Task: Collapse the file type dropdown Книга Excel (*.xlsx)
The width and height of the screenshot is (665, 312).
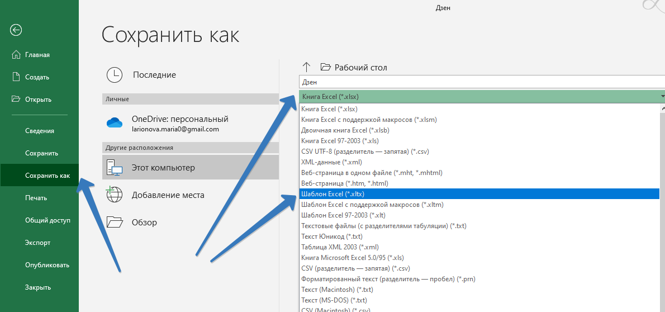Action: pos(482,97)
